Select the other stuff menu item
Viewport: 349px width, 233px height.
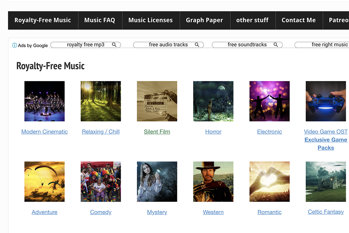coord(253,20)
